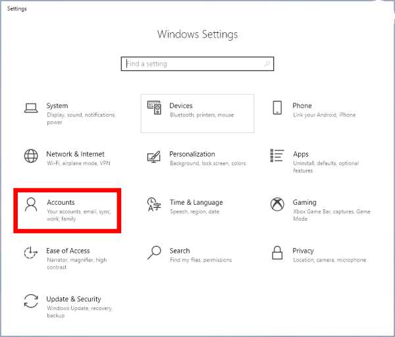Click the System laptop icon
This screenshot has height=337, width=395.
(31, 108)
